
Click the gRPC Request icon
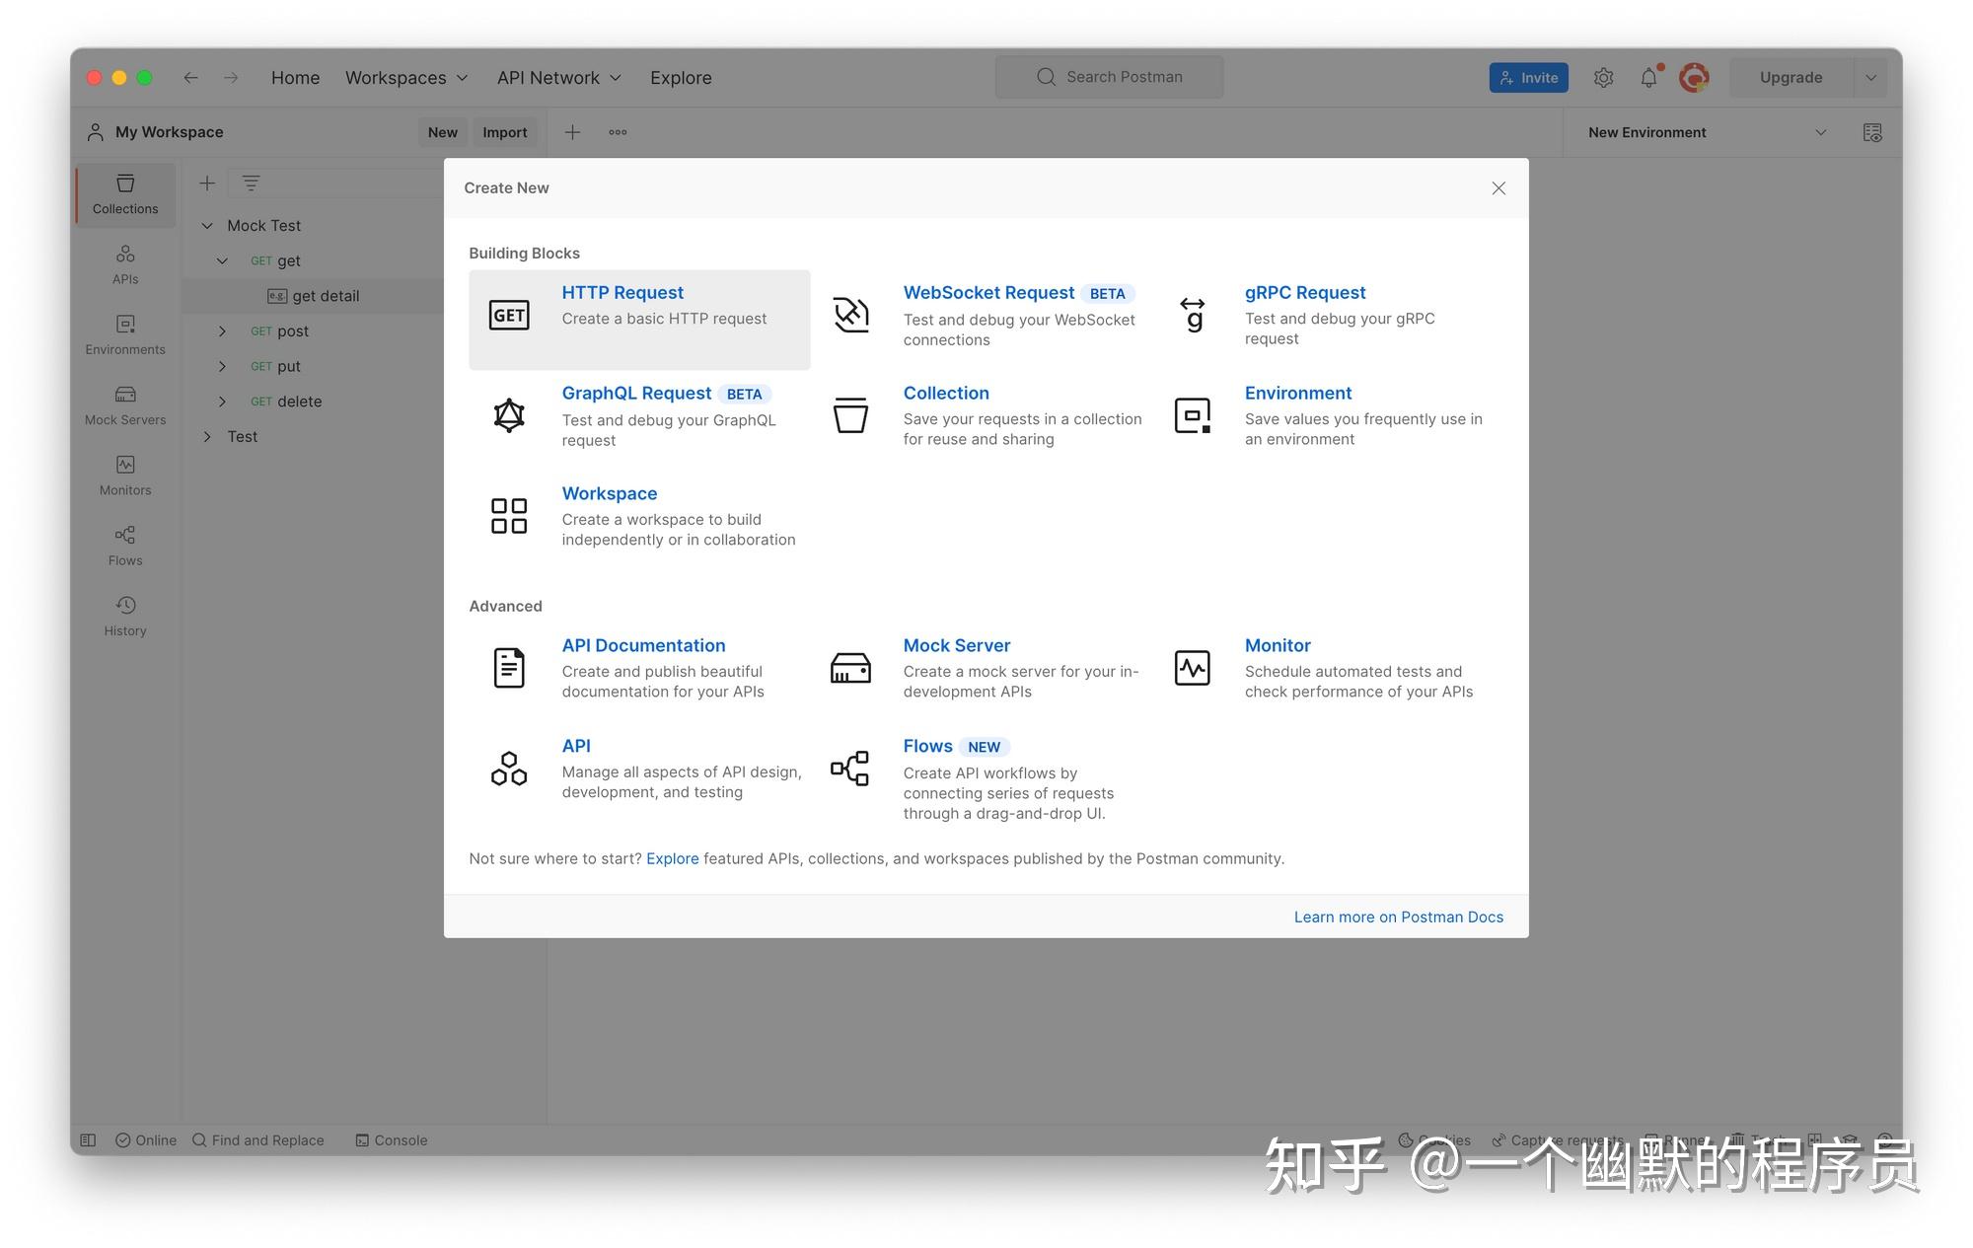click(x=1193, y=316)
